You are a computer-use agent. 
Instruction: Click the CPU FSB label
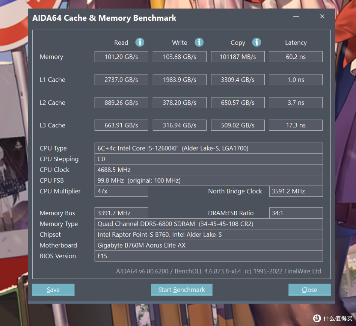51,180
